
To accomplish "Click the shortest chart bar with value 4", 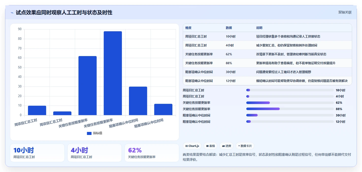I will (62, 113).
